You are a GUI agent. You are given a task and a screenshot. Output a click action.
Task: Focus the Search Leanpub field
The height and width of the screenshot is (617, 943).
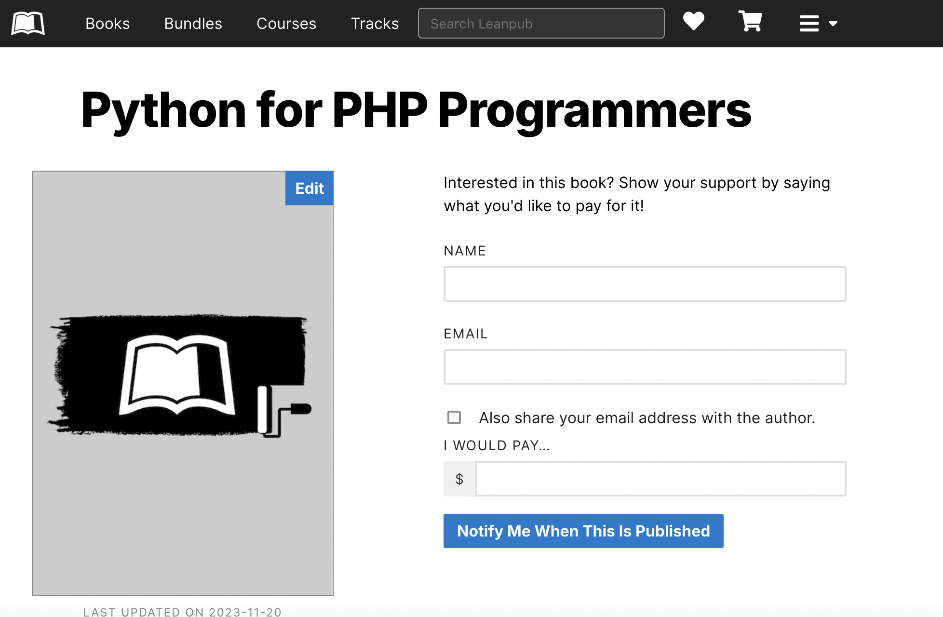tap(541, 23)
